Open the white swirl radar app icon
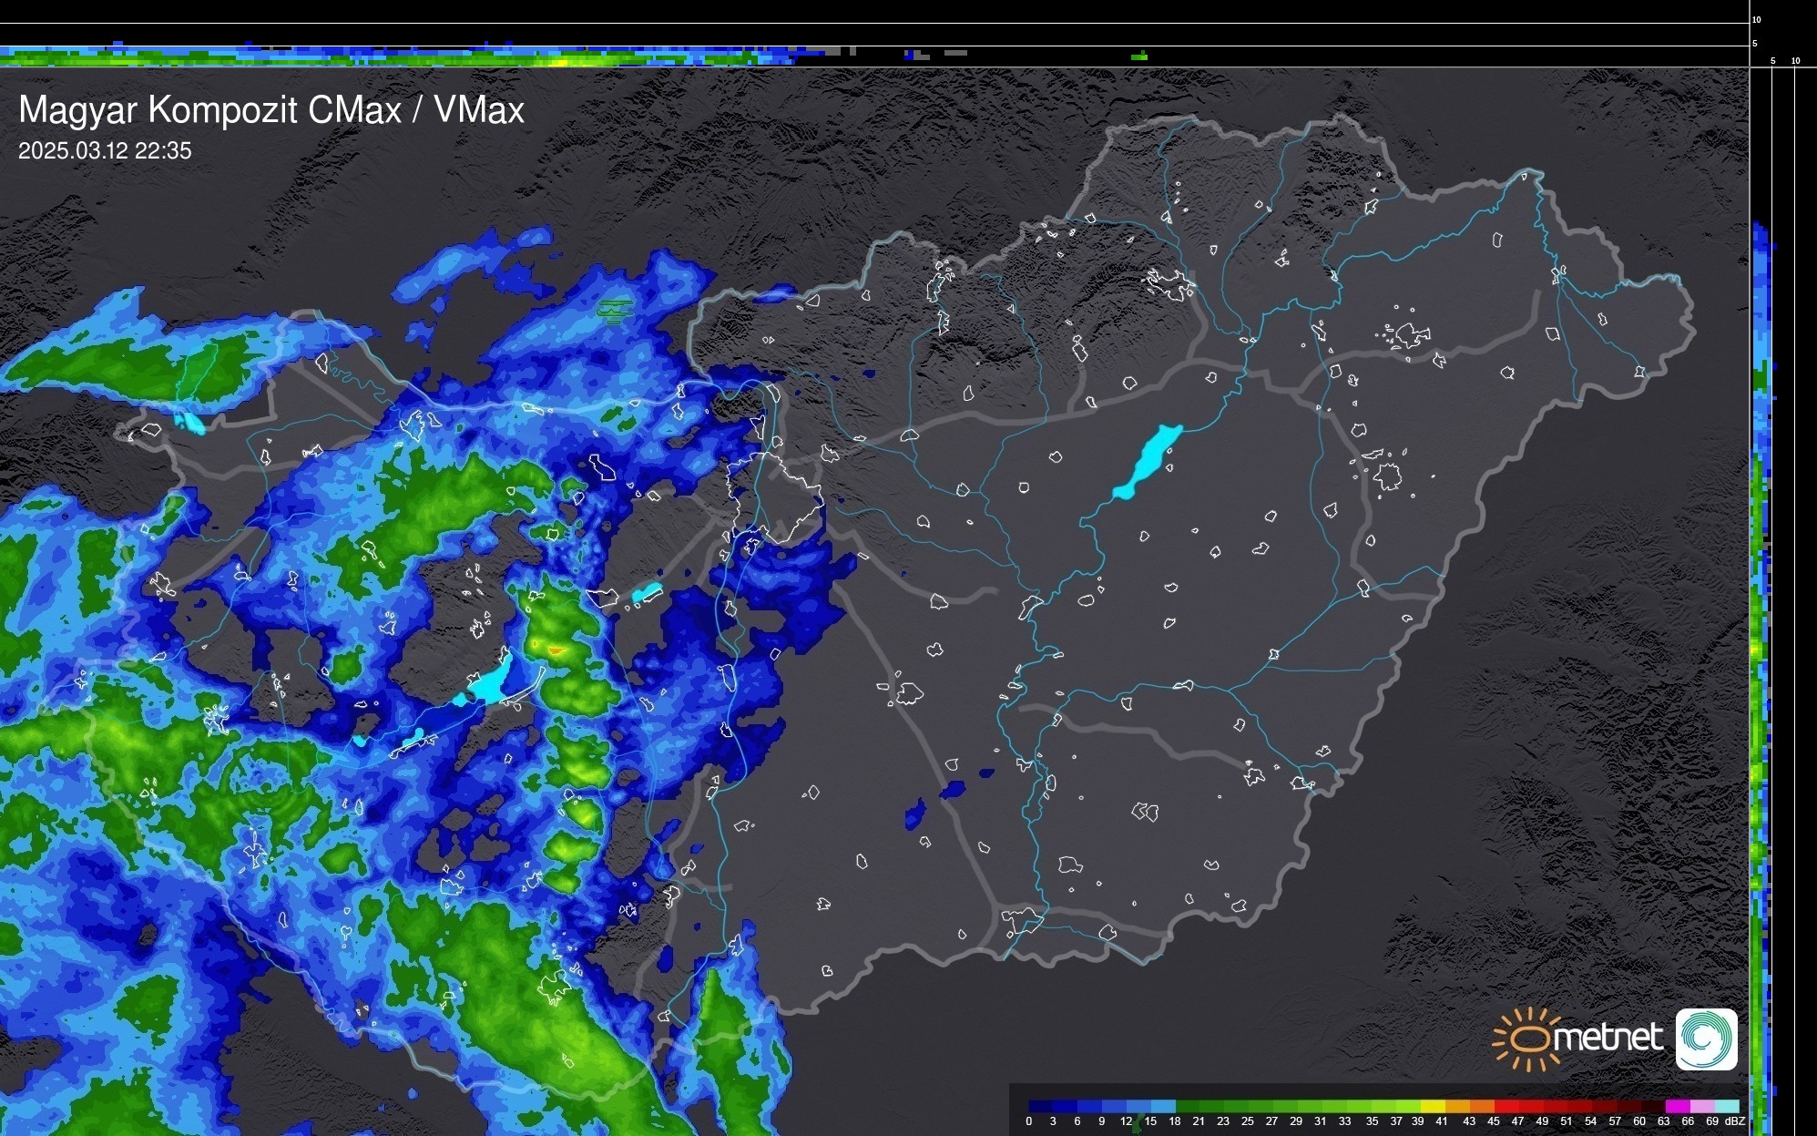This screenshot has height=1136, width=1817. [1706, 1039]
